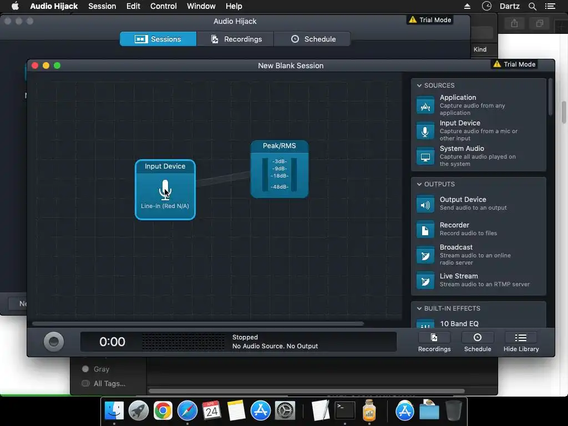The image size is (568, 426).
Task: Click the eject icon in menu bar
Action: [x=467, y=6]
